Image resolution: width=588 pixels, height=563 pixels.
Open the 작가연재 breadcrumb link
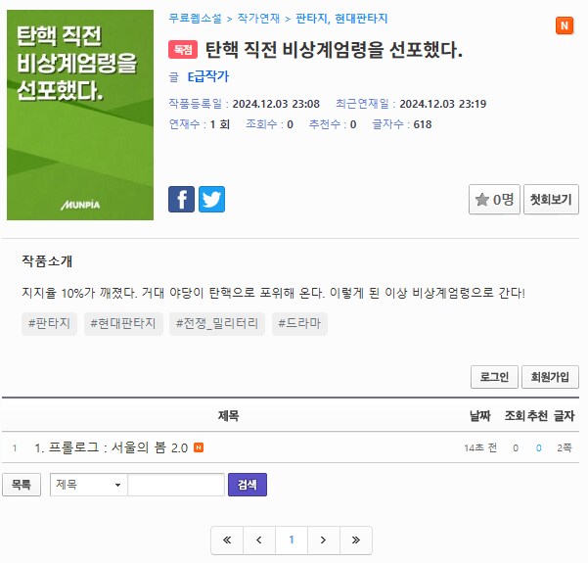(258, 18)
